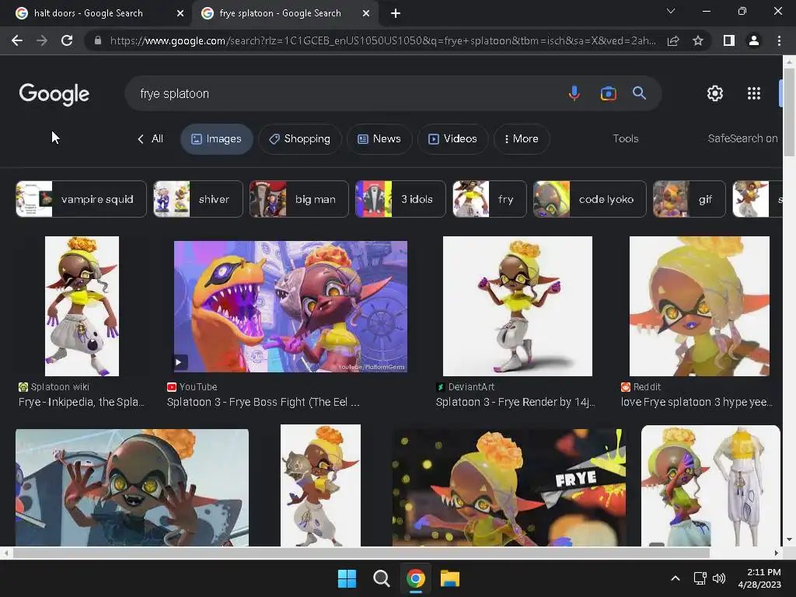Select the 'gif' suggestion chip

[x=689, y=199]
